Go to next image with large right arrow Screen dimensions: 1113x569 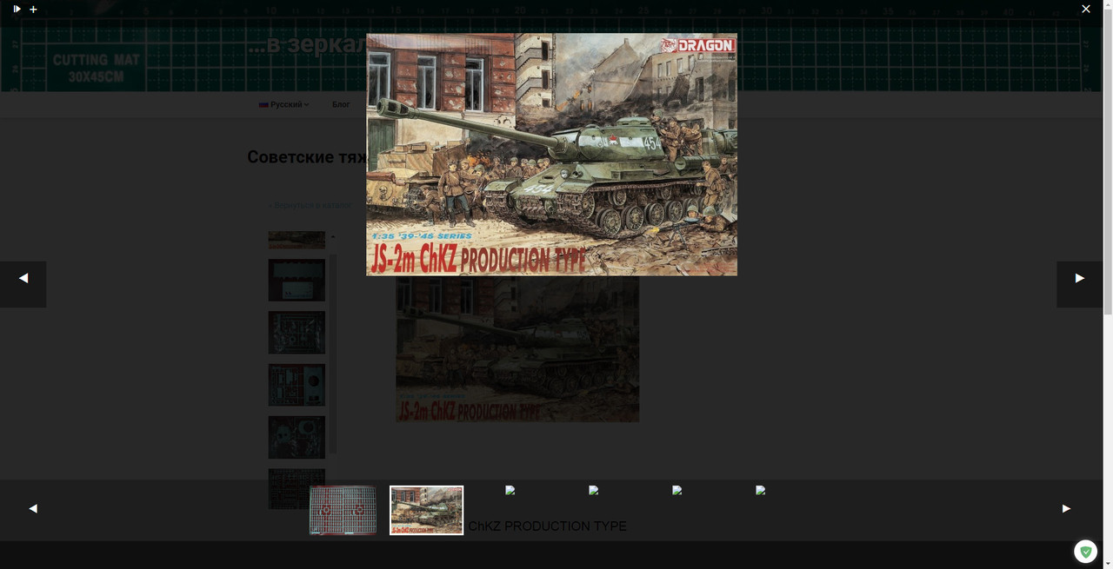[1079, 284]
